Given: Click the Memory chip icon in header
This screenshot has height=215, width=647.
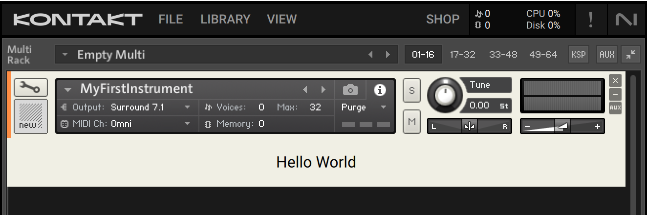Looking at the screenshot, I should pos(208,124).
